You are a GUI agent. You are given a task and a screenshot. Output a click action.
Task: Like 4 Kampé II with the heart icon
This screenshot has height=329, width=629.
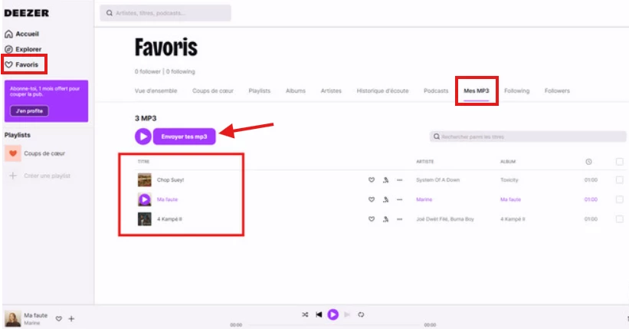372,219
